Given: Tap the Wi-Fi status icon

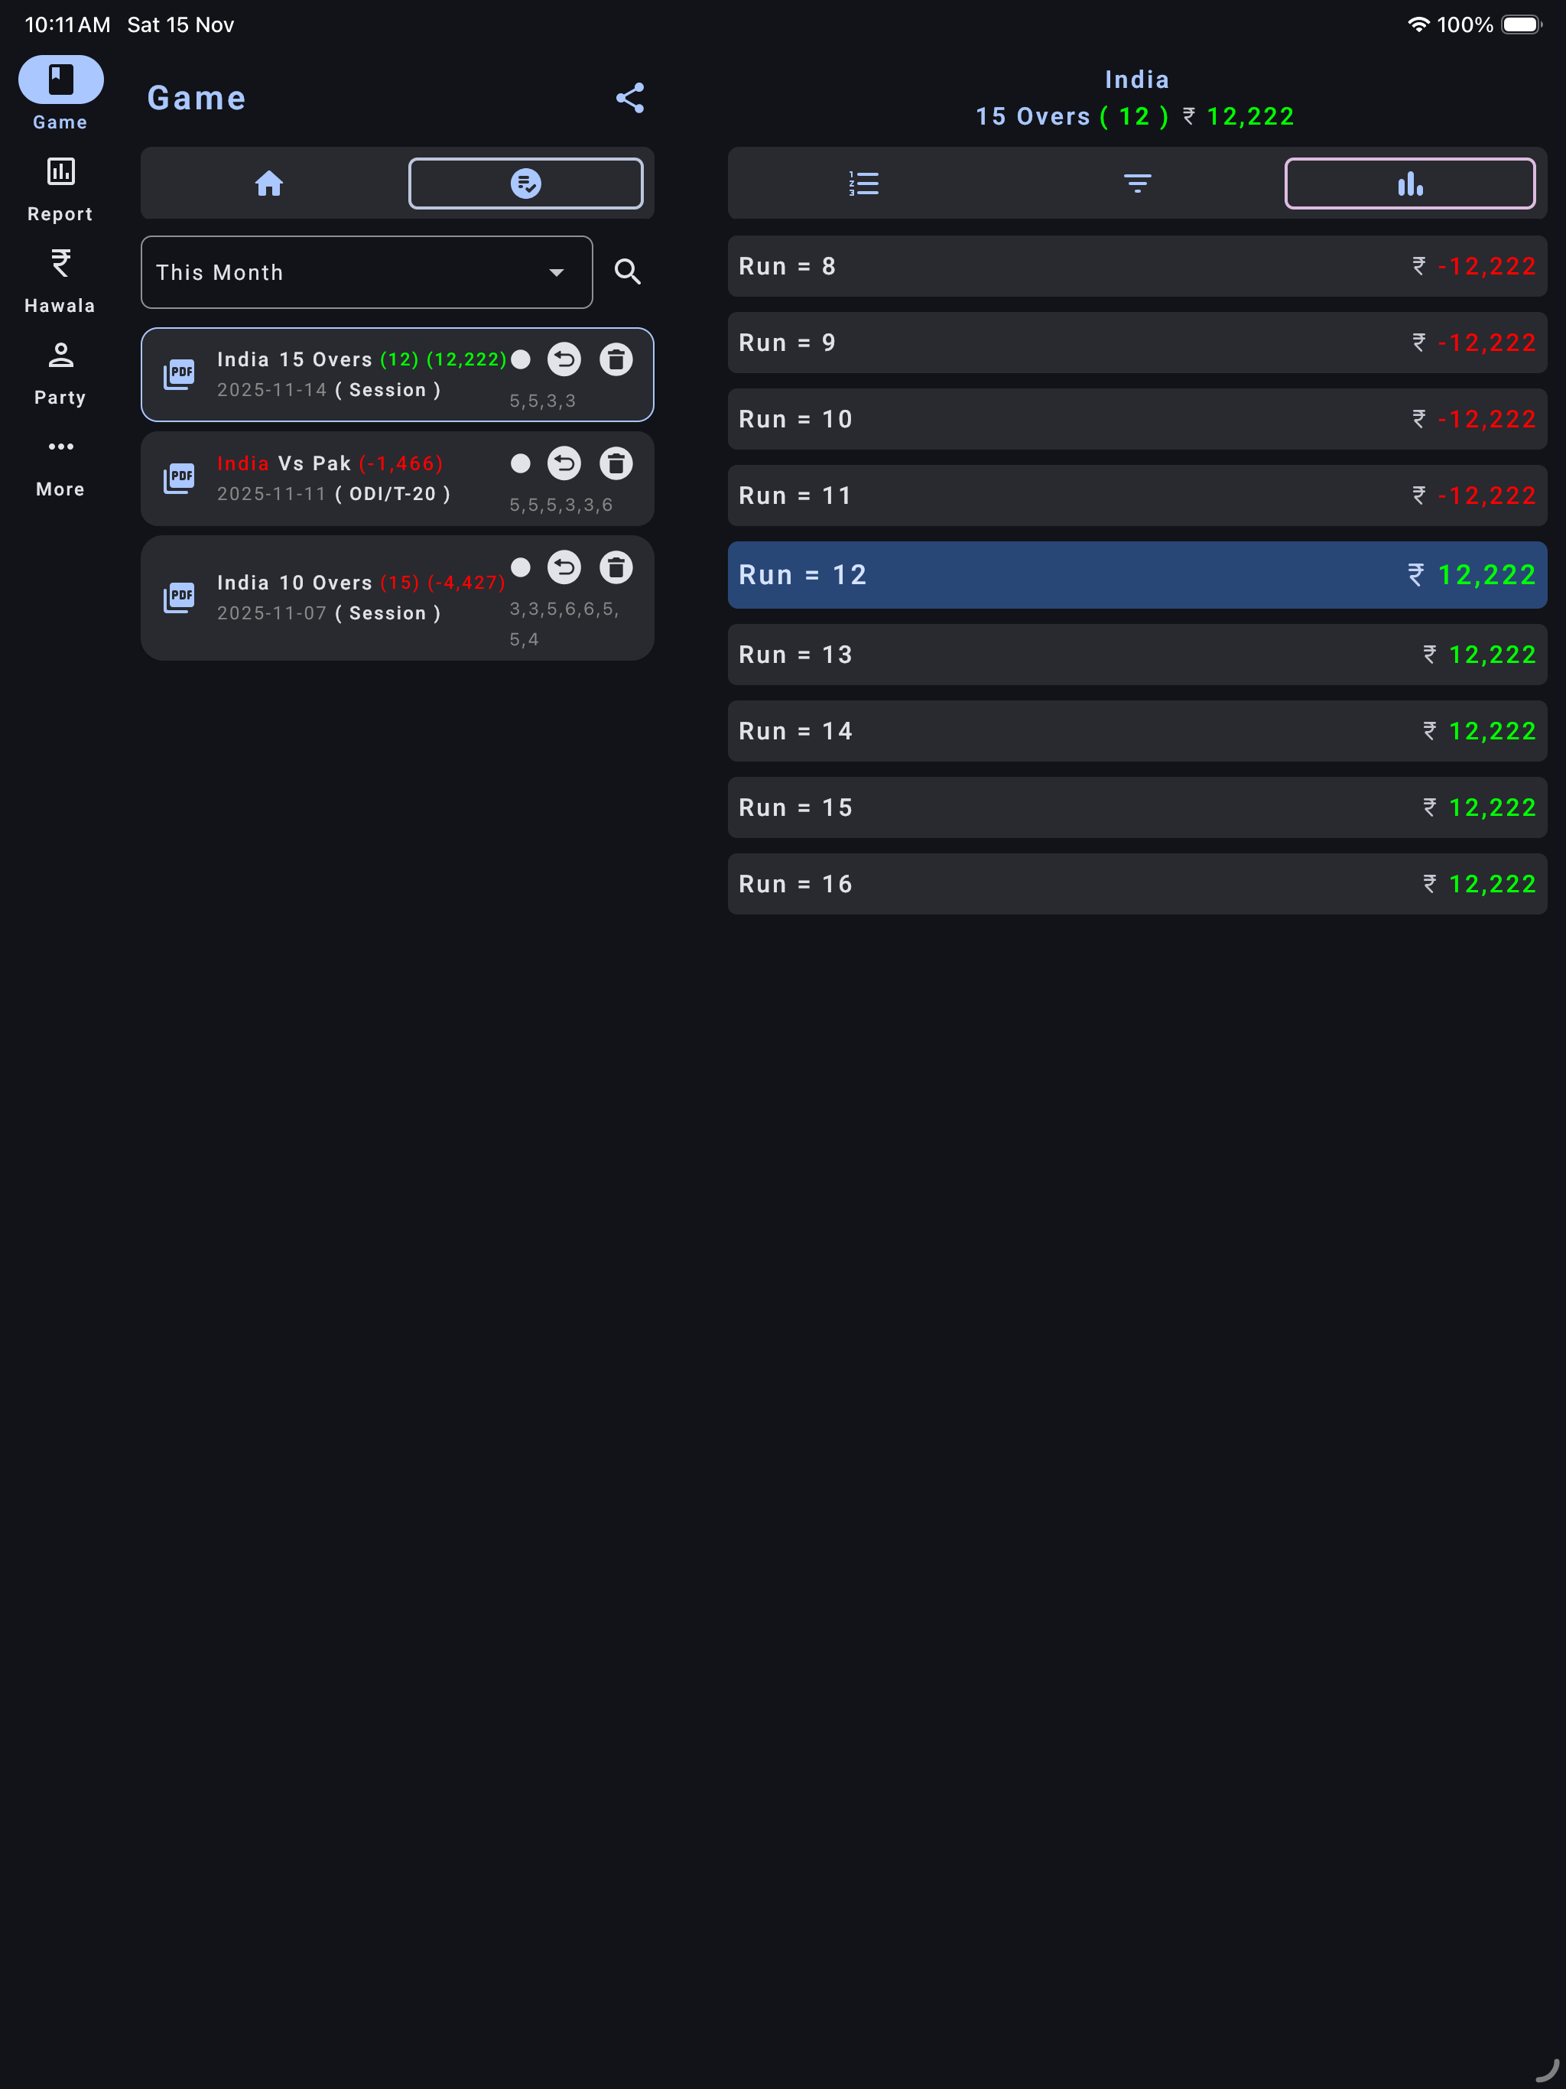Looking at the screenshot, I should (x=1418, y=24).
